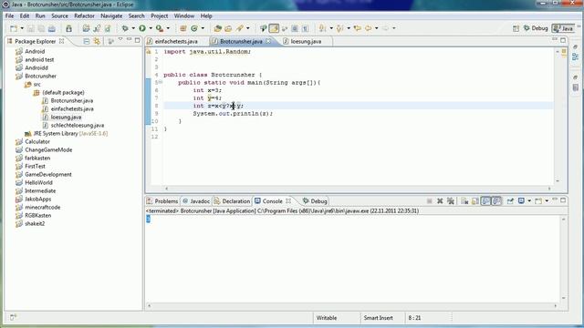Select the Java perspective button
Screen dimensions: 584x328
pyautogui.click(x=563, y=28)
